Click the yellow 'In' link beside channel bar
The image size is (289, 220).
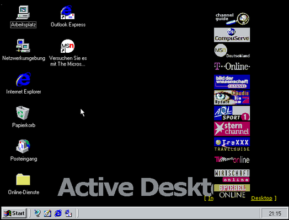[x=211, y=198]
